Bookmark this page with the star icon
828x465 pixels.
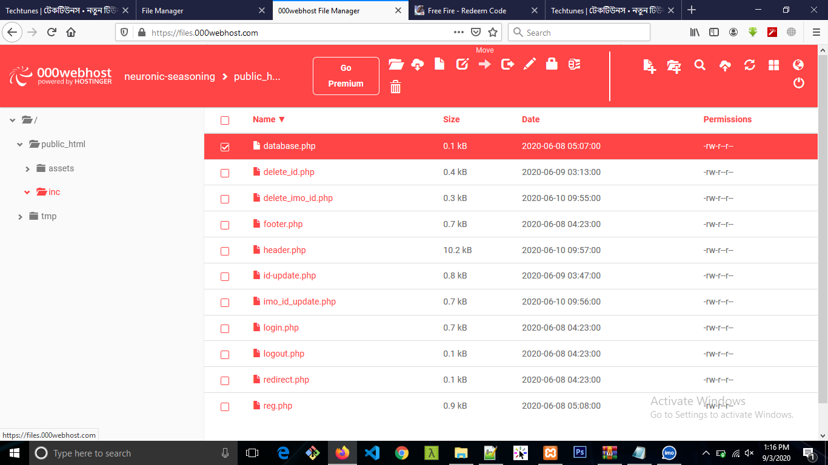[493, 32]
